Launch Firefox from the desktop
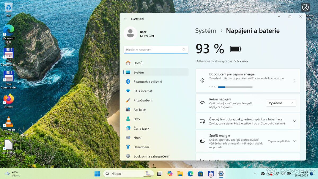The image size is (318, 179). pyautogui.click(x=8, y=100)
